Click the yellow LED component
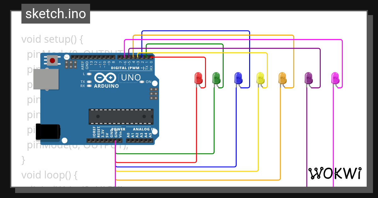 pyautogui.click(x=260, y=78)
